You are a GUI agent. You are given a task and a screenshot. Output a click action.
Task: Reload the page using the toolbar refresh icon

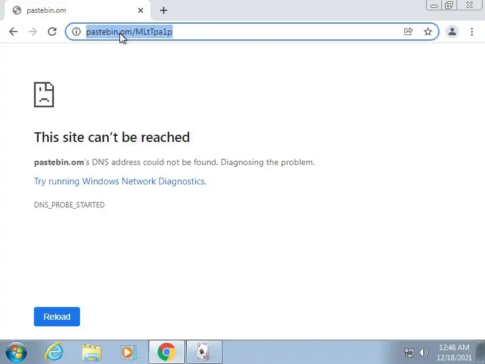click(52, 32)
